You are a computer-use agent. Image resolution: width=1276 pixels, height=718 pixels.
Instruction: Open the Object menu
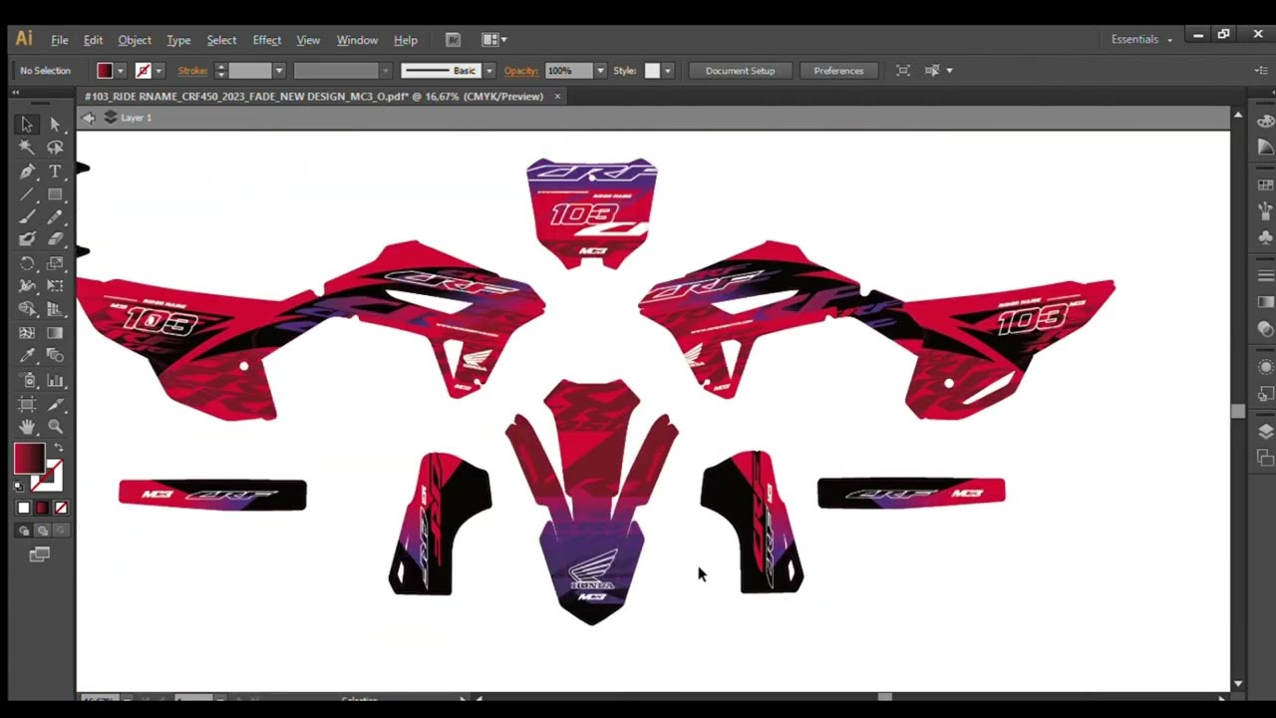tap(135, 40)
